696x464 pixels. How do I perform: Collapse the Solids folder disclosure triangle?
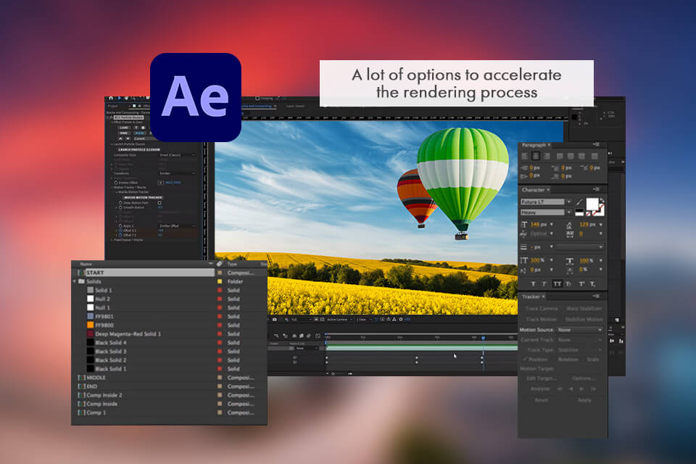click(75, 281)
